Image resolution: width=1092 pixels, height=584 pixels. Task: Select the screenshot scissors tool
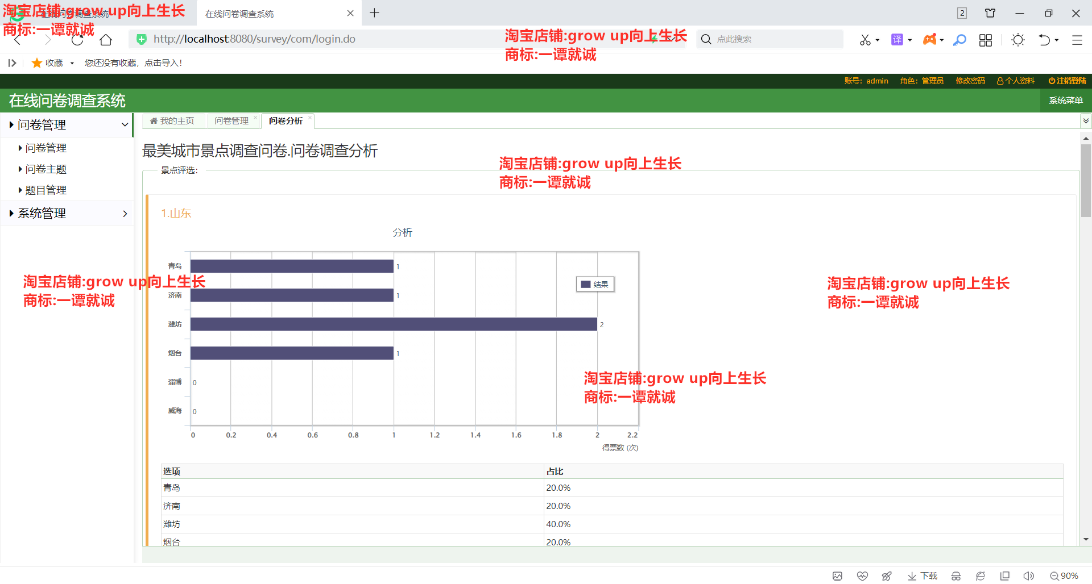coord(865,40)
